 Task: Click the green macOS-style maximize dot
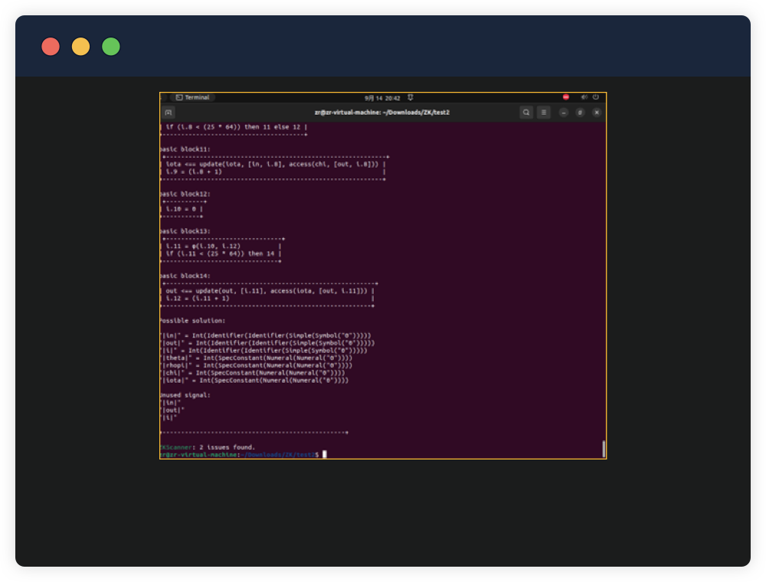pos(111,47)
